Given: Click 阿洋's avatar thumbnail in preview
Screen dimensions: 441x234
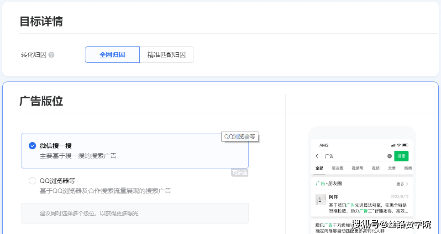Looking at the screenshot, I should click(x=320, y=199).
